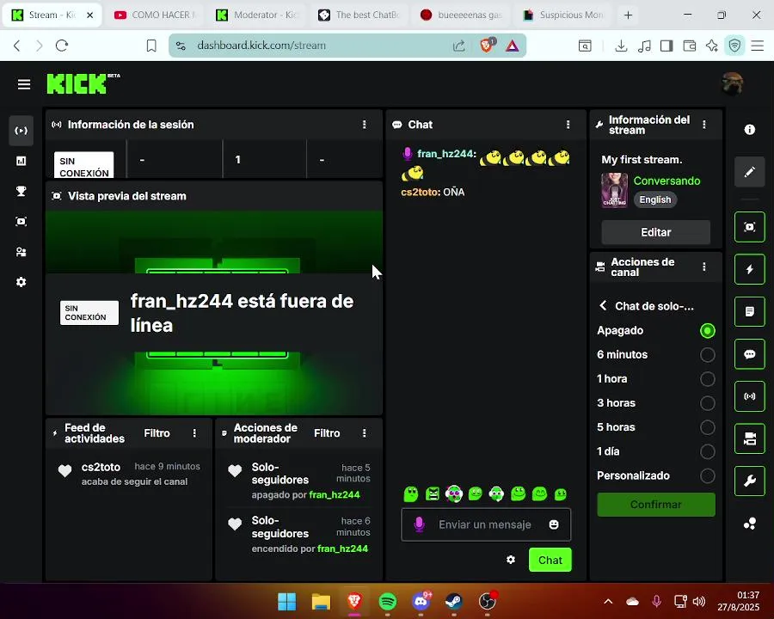Toggle the note moderator actions widget icon
Screen dimensions: 774x619
(749, 311)
